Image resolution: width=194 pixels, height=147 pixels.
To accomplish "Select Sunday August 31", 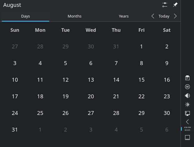I will [15, 130].
